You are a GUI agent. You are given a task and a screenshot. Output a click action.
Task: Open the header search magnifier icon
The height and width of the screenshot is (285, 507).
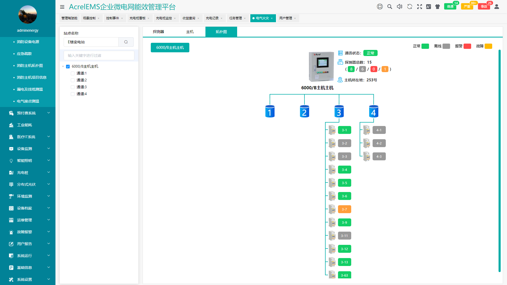389,7
